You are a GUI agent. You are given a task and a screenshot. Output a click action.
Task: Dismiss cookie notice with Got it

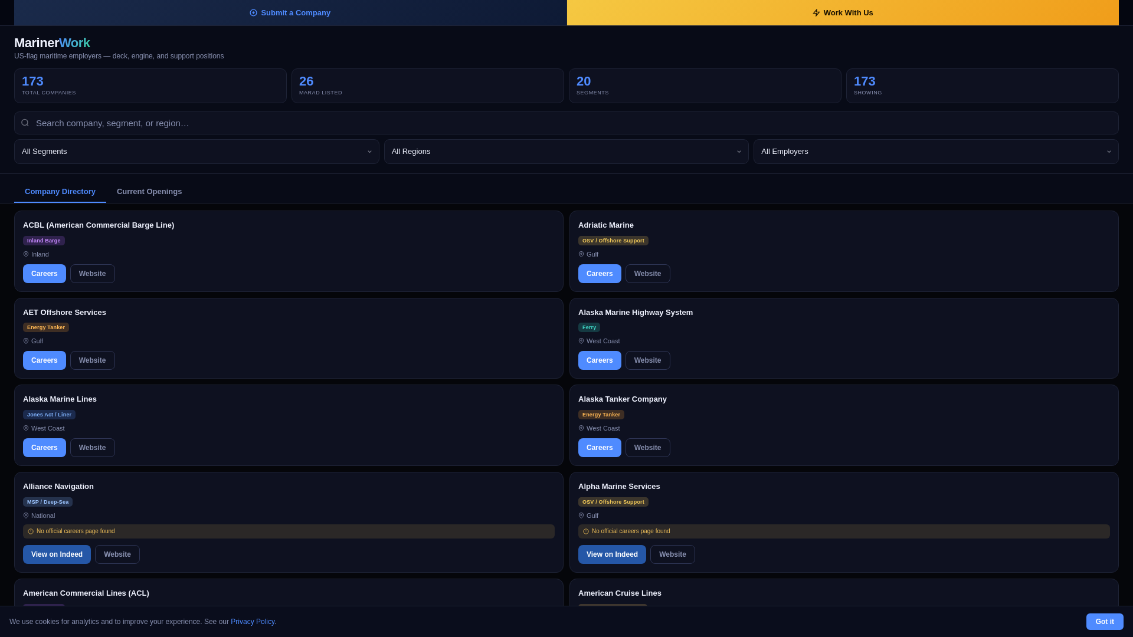[x=1105, y=622]
